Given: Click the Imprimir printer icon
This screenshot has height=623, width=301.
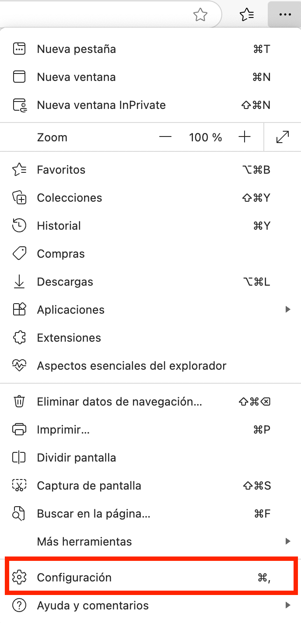Looking at the screenshot, I should (x=19, y=430).
